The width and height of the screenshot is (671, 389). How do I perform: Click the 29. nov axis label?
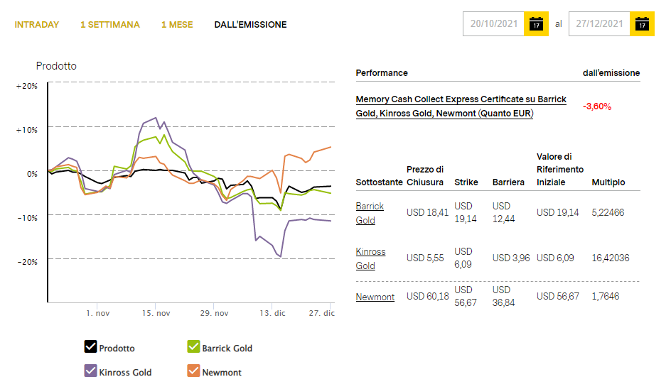click(214, 313)
